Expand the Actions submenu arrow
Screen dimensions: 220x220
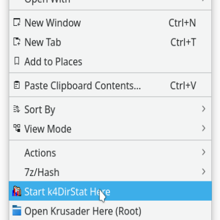[204, 152]
